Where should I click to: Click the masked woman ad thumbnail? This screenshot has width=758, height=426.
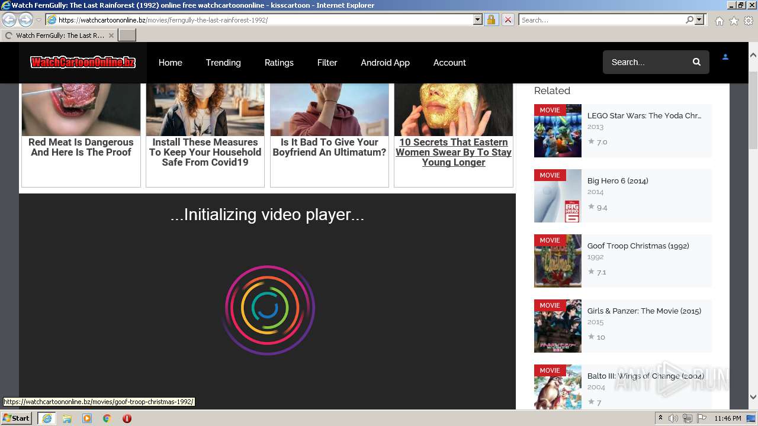[205, 109]
